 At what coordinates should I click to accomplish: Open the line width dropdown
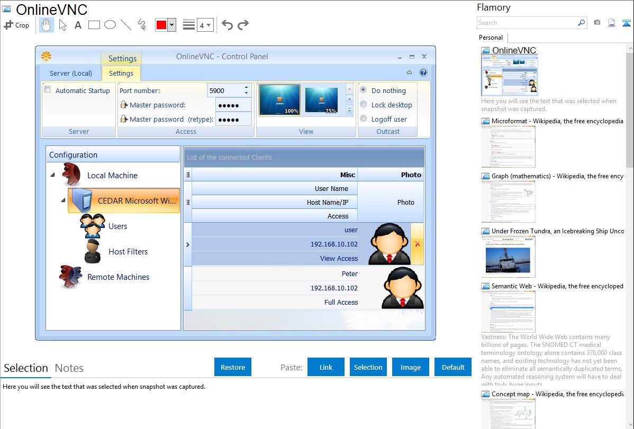pyautogui.click(x=205, y=25)
